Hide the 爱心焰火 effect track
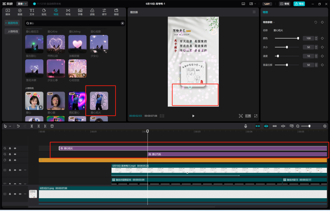330x211 pixels. point(15,148)
